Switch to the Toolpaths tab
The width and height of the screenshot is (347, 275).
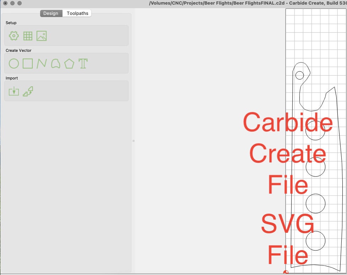point(77,13)
